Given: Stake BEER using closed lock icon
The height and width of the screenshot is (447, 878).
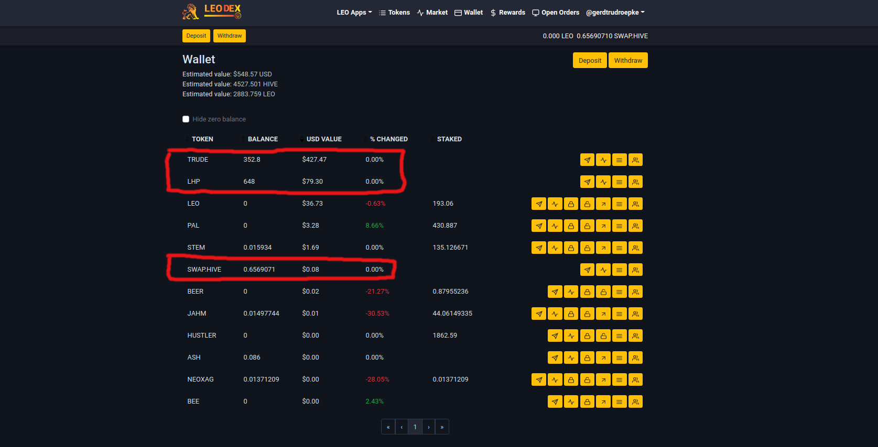Looking at the screenshot, I should (587, 292).
